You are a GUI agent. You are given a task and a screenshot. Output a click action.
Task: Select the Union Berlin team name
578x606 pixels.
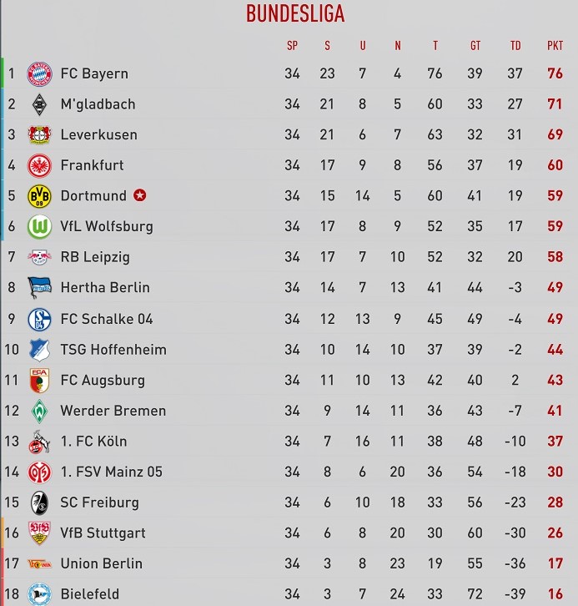click(102, 563)
